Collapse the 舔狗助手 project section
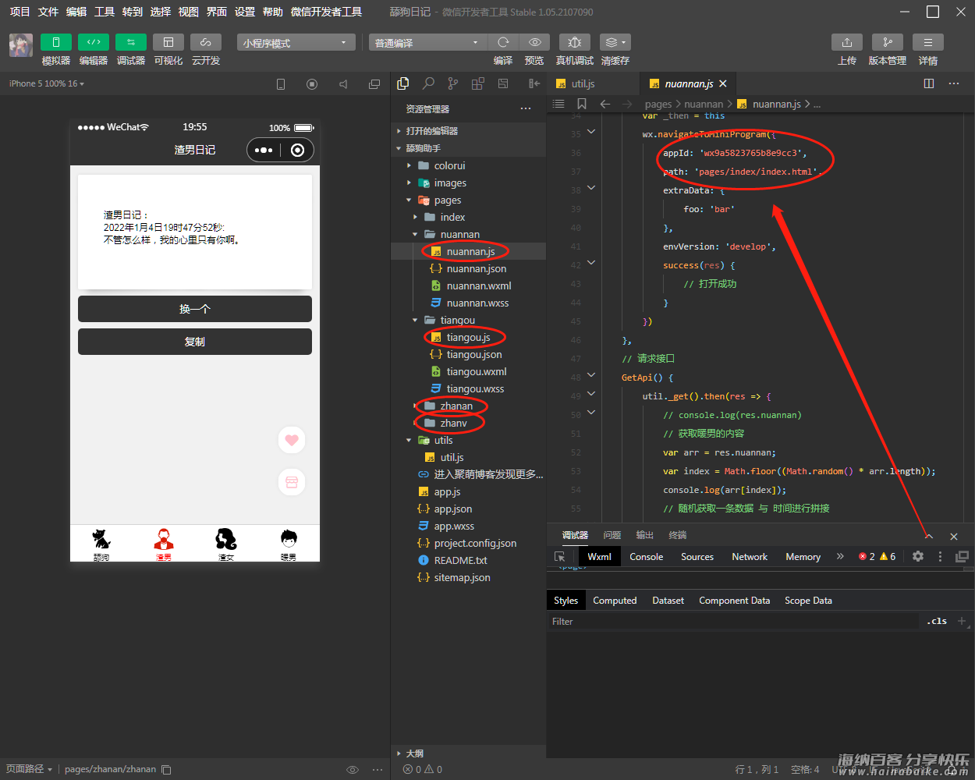Viewport: 975px width, 780px height. click(468, 148)
